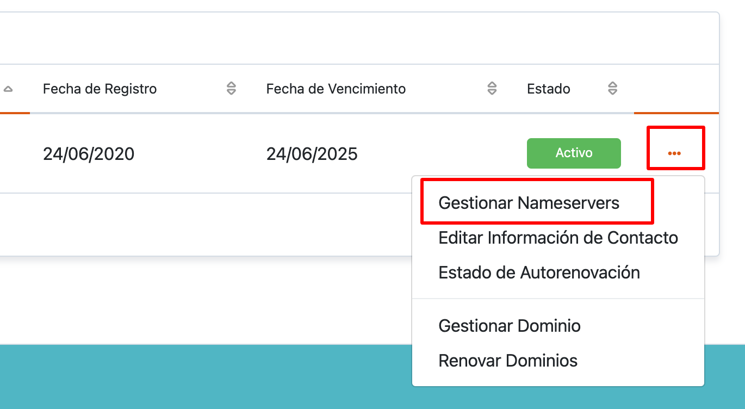
Task: Click the green Activo status button
Action: click(574, 153)
